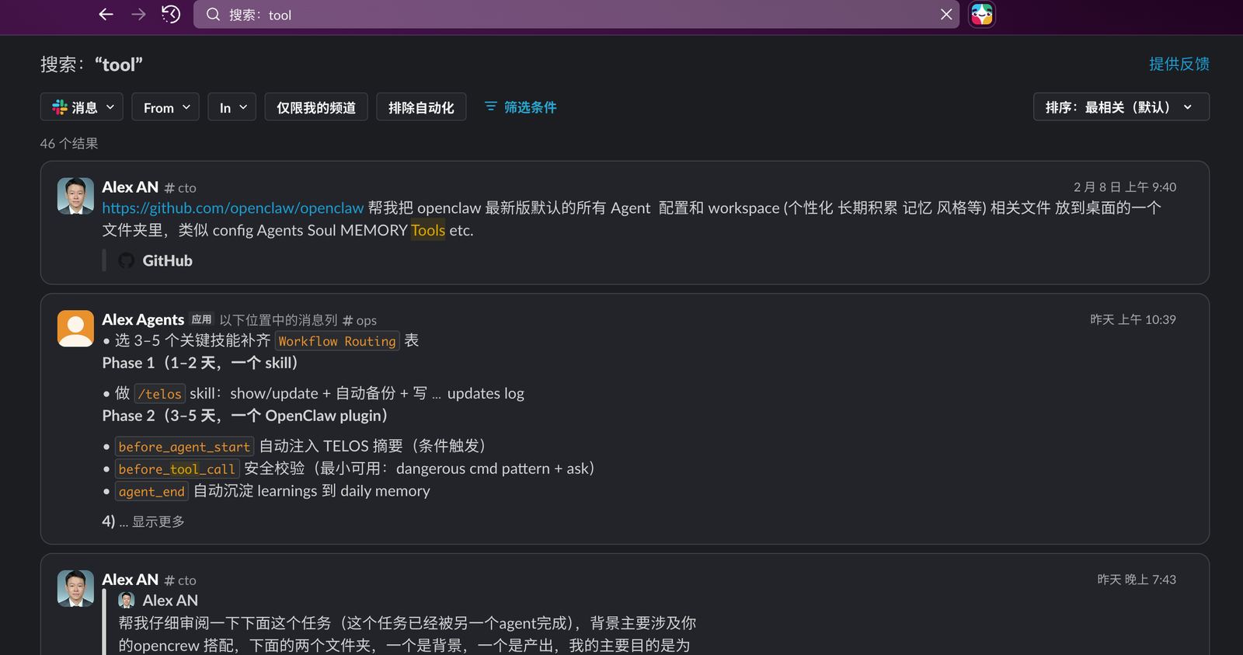Click the highlighted Tools keyword

(428, 231)
